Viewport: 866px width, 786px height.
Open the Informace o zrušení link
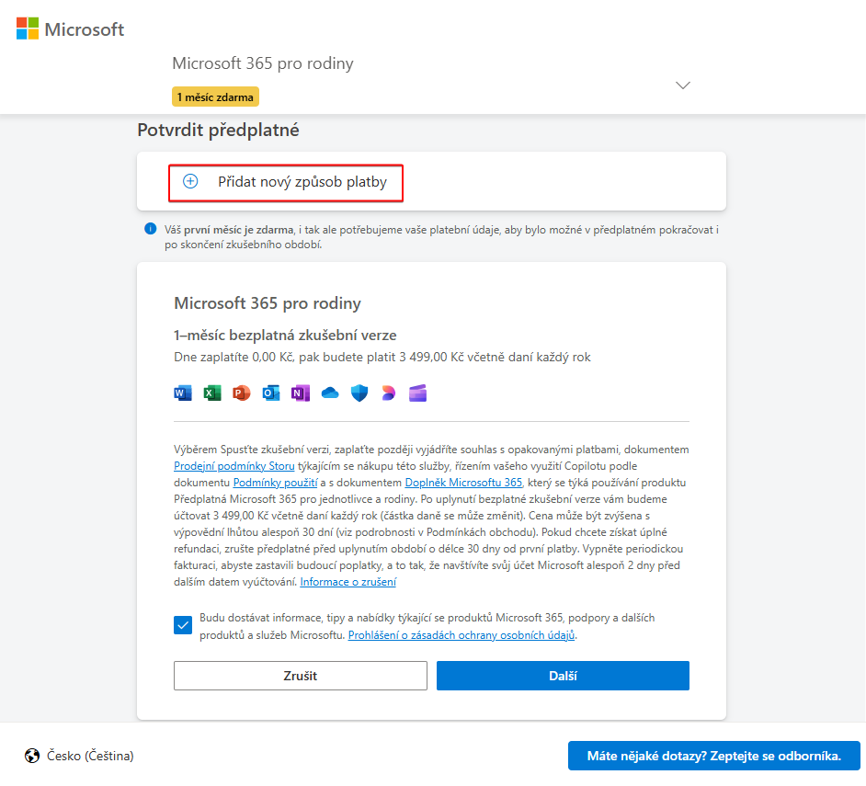point(348,582)
